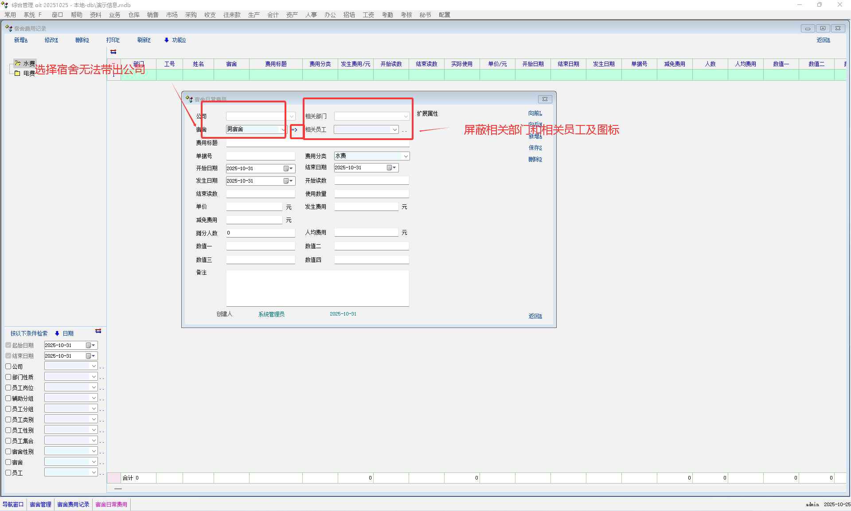Click the arrow icon next to 宿舍 dropdown

pyautogui.click(x=294, y=129)
